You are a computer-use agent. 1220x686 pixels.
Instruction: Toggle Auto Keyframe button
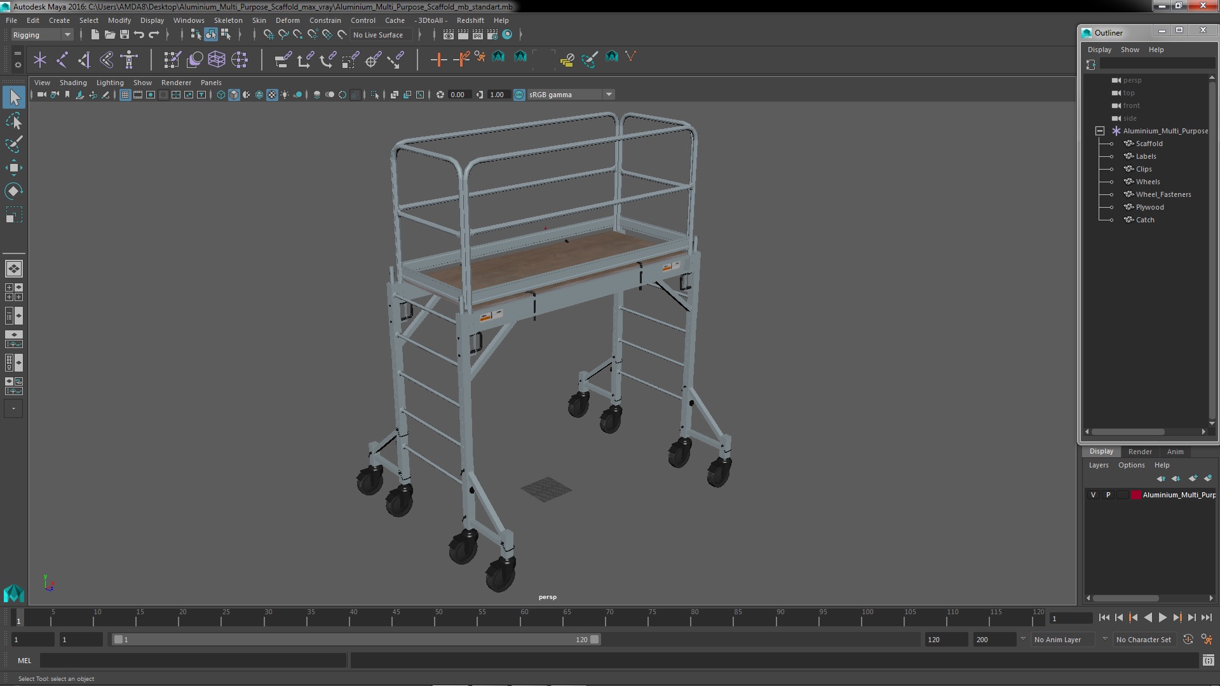[1188, 640]
